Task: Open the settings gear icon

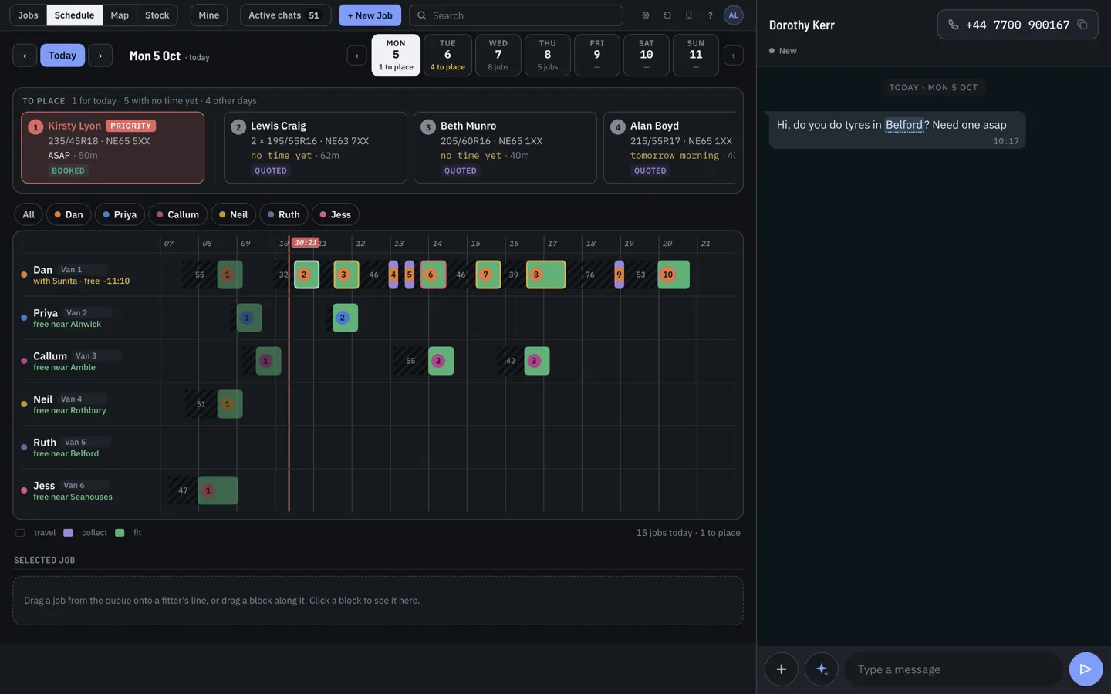Action: click(646, 15)
